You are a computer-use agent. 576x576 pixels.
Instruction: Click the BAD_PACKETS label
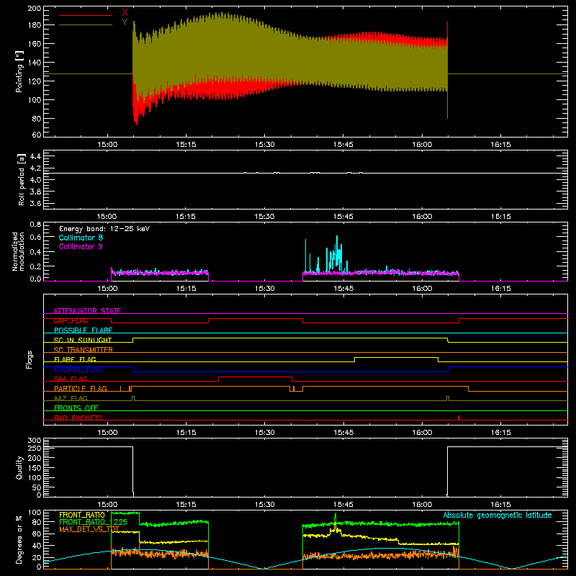coord(78,418)
